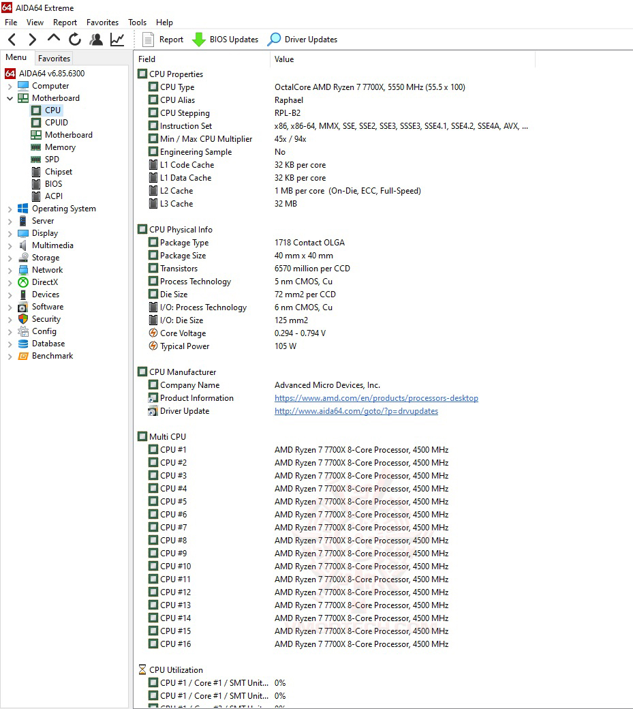Click the Server icon in the tree

coord(23,221)
